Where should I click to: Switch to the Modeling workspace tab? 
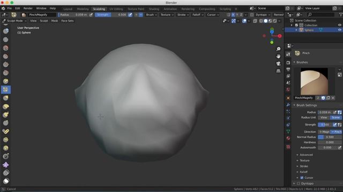pyautogui.click(x=83, y=9)
